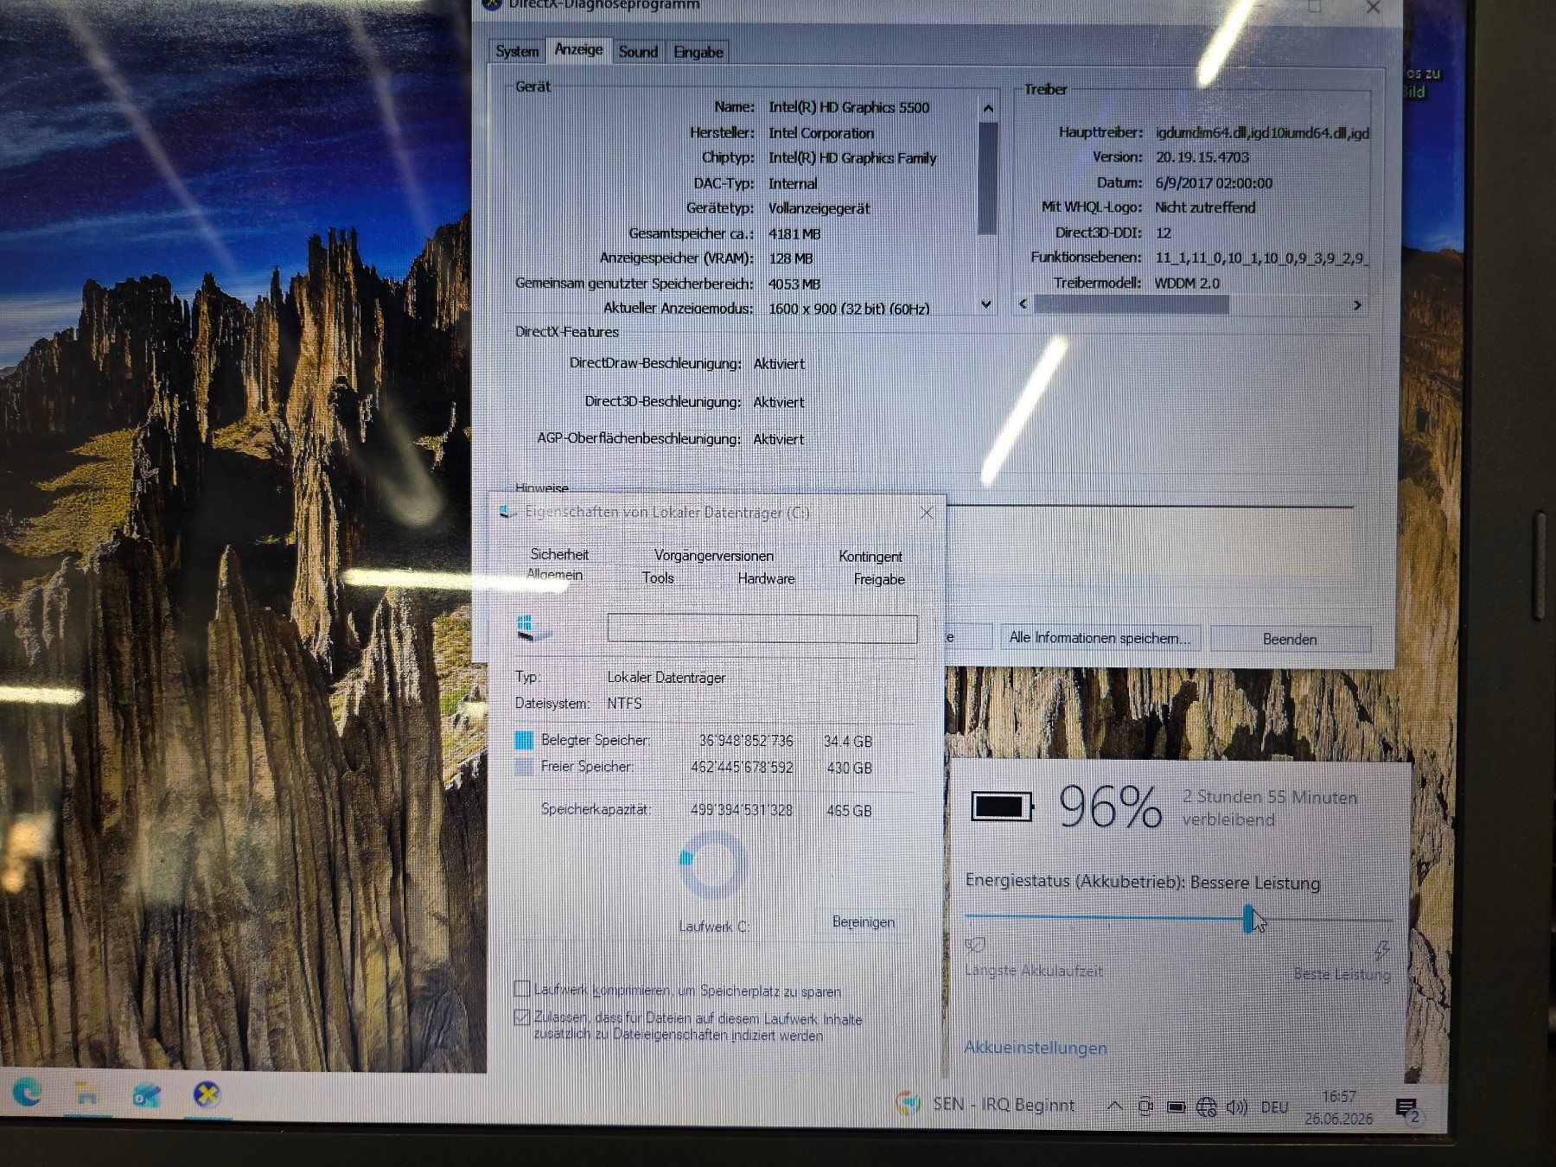Open the Vorgängerversionen tab
The image size is (1556, 1167).
(714, 555)
